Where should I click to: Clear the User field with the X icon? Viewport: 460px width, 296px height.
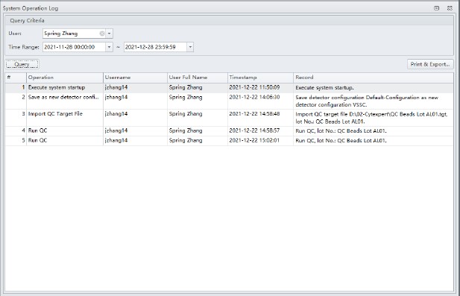(x=102, y=34)
